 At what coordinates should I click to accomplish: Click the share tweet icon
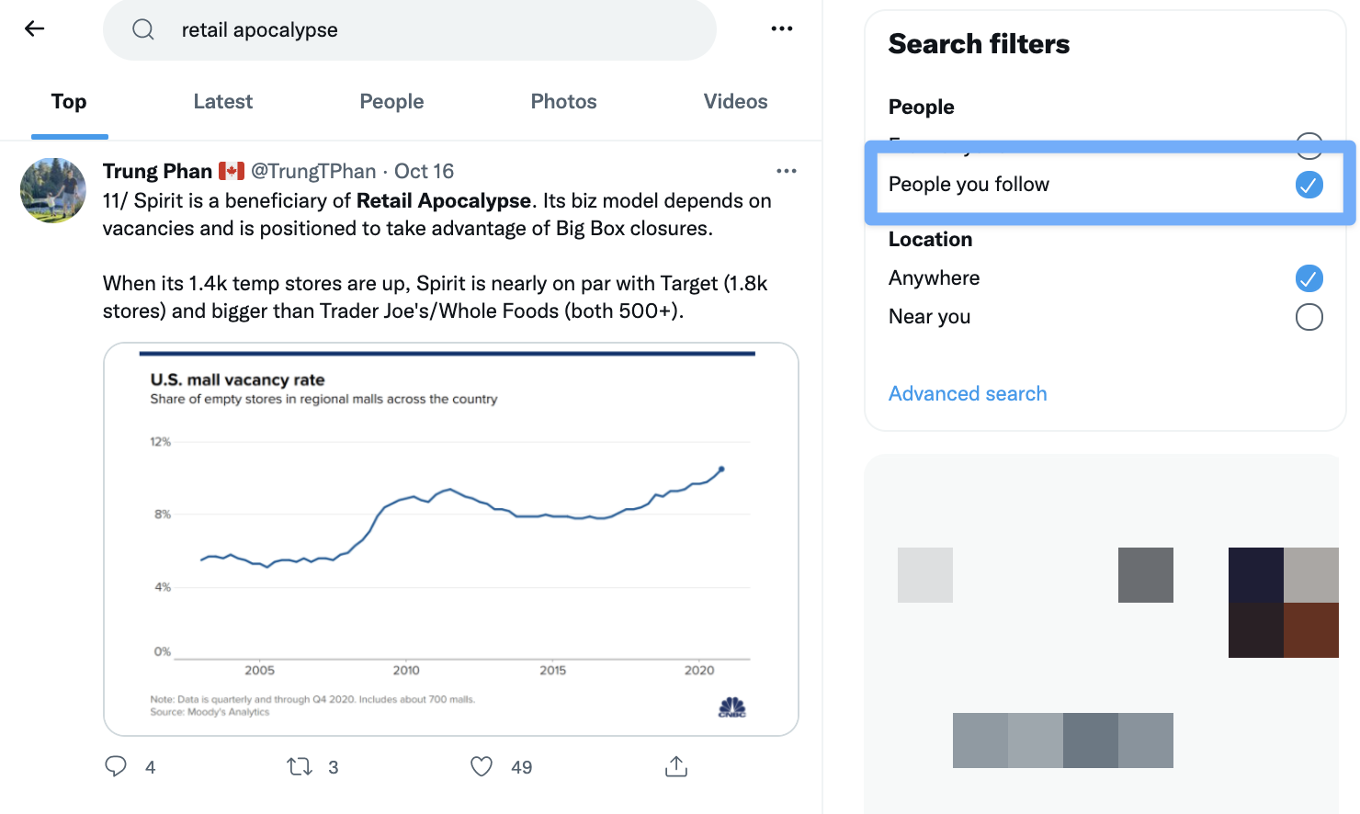pos(676,766)
